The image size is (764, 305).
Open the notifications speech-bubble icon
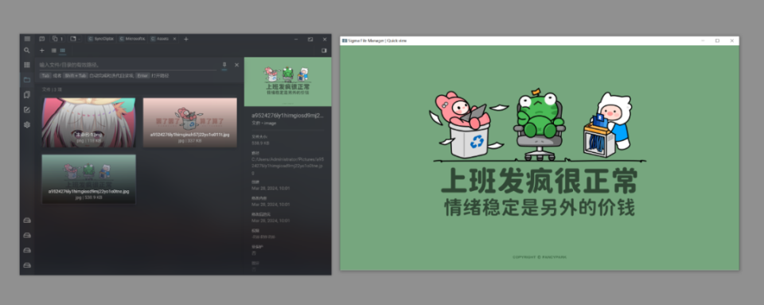tap(42, 39)
